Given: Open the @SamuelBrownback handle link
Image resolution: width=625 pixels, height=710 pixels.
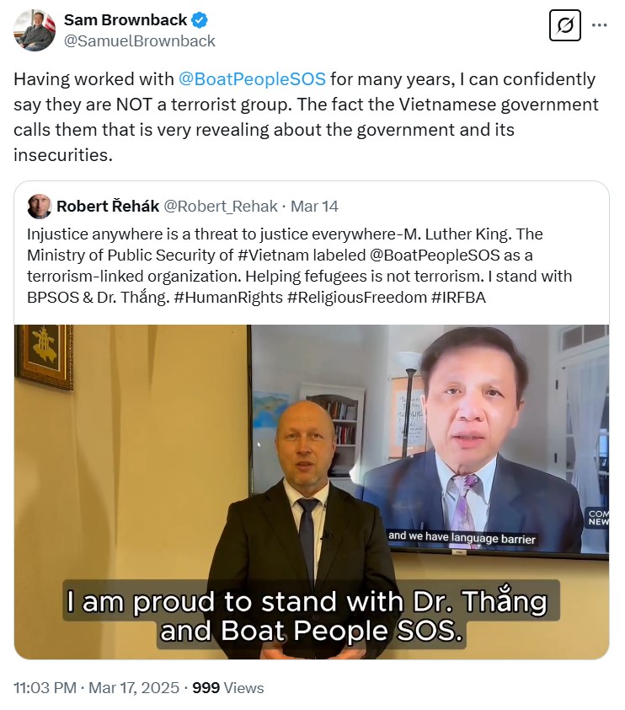Looking at the screenshot, I should coord(140,40).
